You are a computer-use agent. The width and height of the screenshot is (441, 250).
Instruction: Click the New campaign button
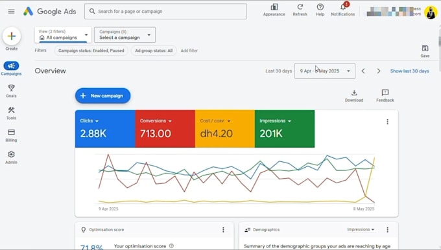click(x=102, y=96)
